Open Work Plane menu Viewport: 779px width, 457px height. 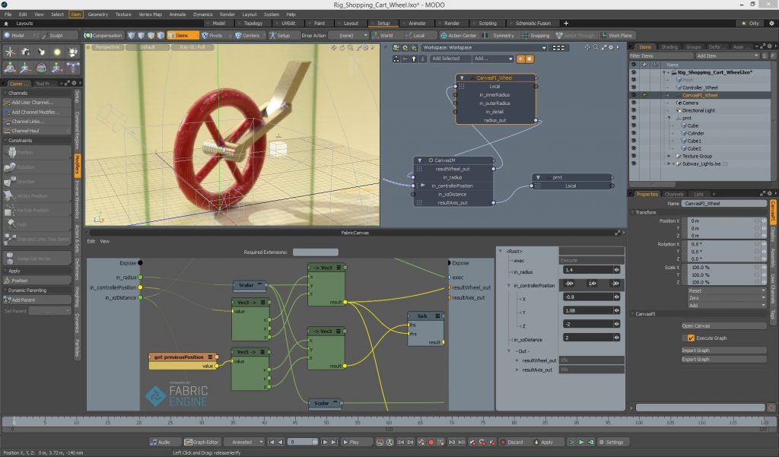pos(616,35)
